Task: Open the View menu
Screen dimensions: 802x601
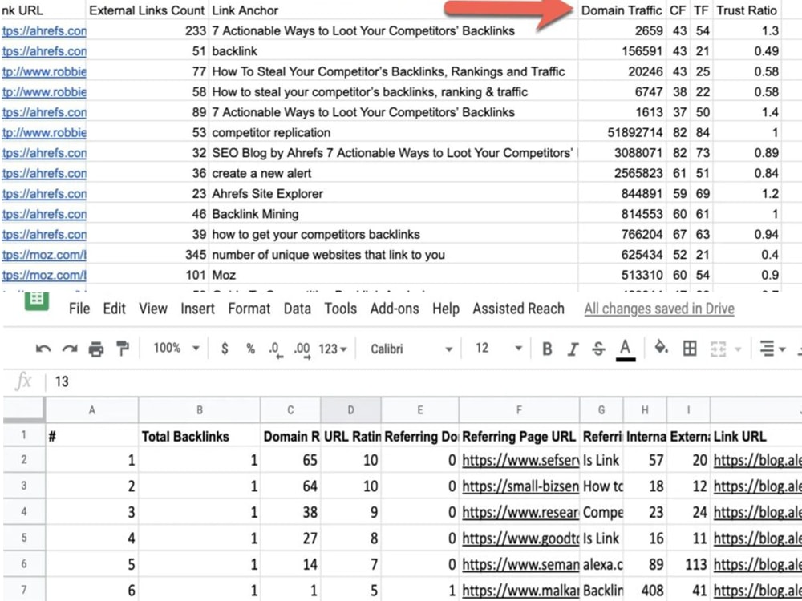Action: coord(153,309)
